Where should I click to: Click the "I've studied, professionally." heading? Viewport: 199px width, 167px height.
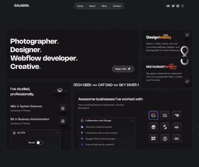point(22,92)
